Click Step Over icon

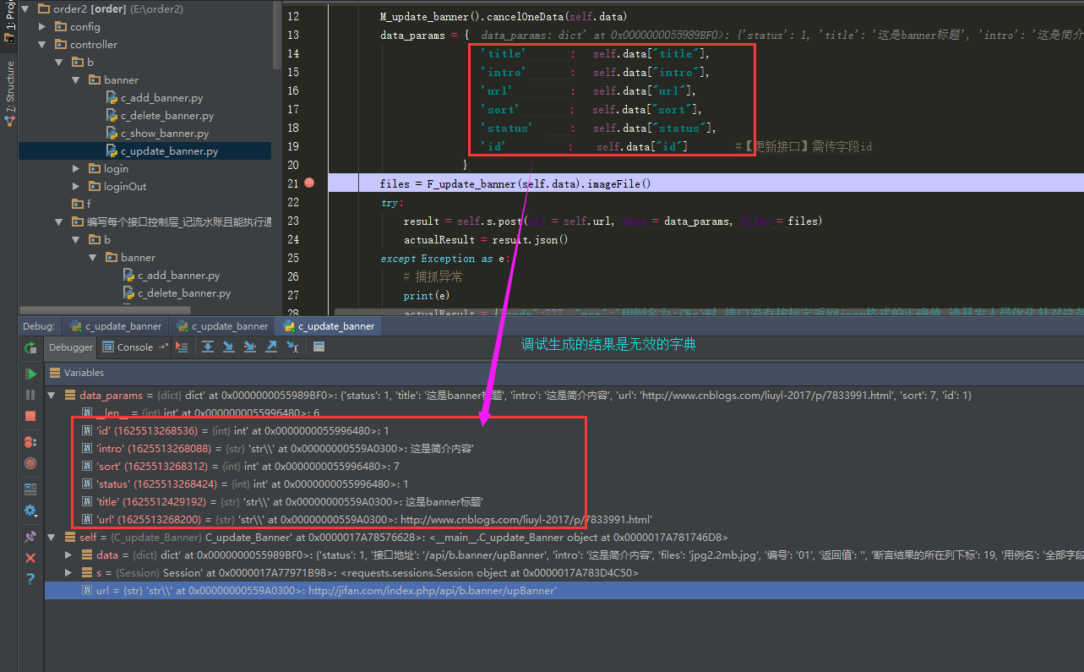[208, 347]
